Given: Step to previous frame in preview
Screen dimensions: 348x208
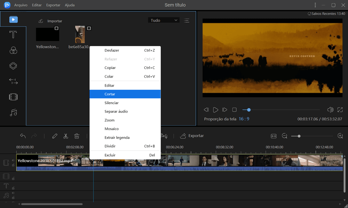Looking at the screenshot, I should pos(206,110).
